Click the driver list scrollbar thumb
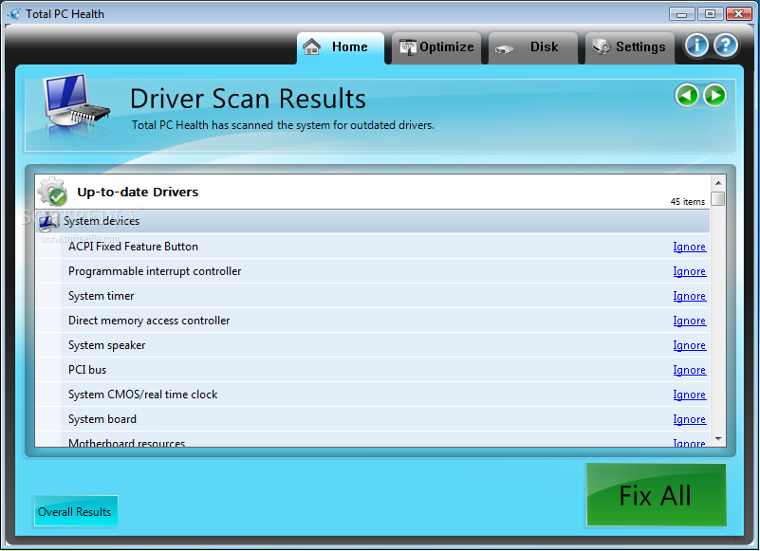760x551 pixels. [718, 199]
